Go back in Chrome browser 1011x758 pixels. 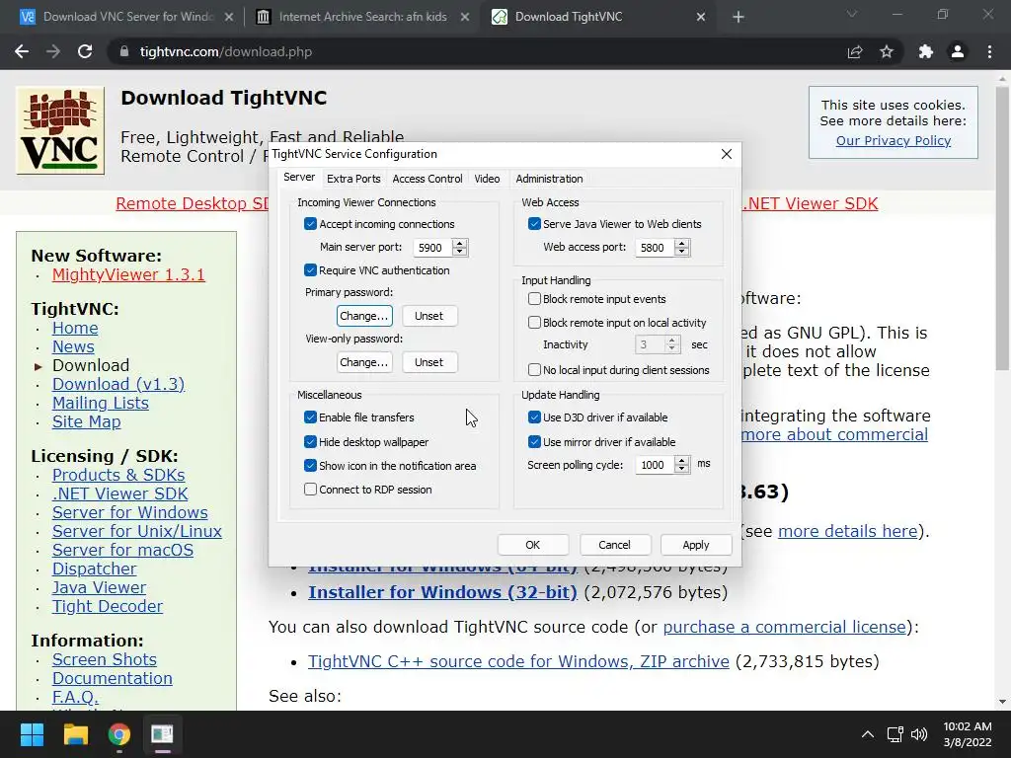(x=22, y=51)
